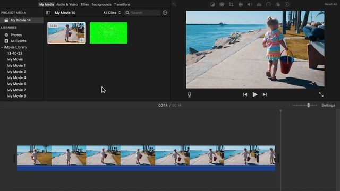Select the blue audio strip under timeline clip
This screenshot has height=191, width=340.
point(146,168)
